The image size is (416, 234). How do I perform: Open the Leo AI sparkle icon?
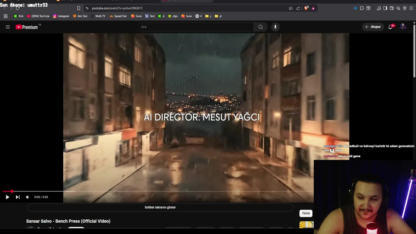coord(398,8)
